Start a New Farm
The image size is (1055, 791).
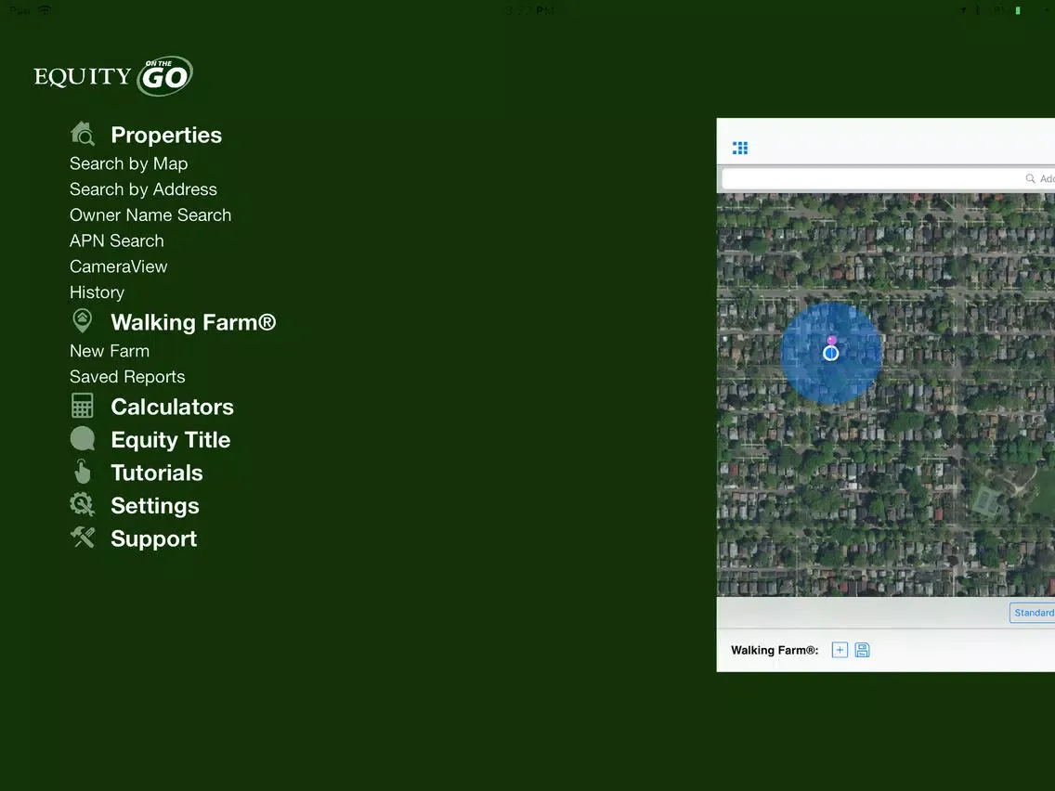coord(110,351)
